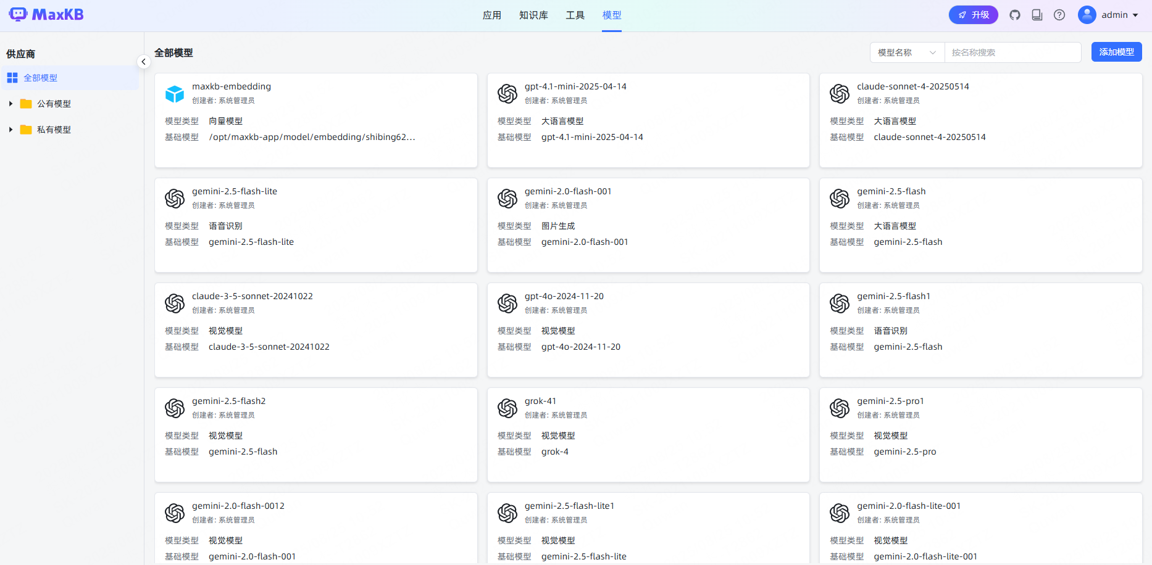1152x565 pixels.
Task: Open the gemini-2.5-flash2 card title
Action: [229, 401]
